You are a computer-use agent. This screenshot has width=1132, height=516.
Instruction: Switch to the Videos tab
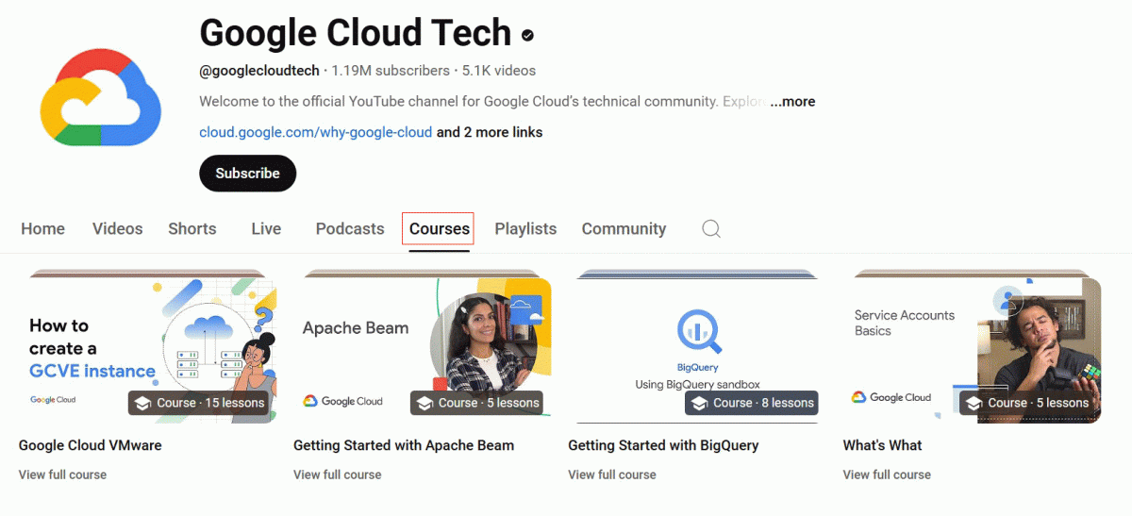(x=117, y=228)
